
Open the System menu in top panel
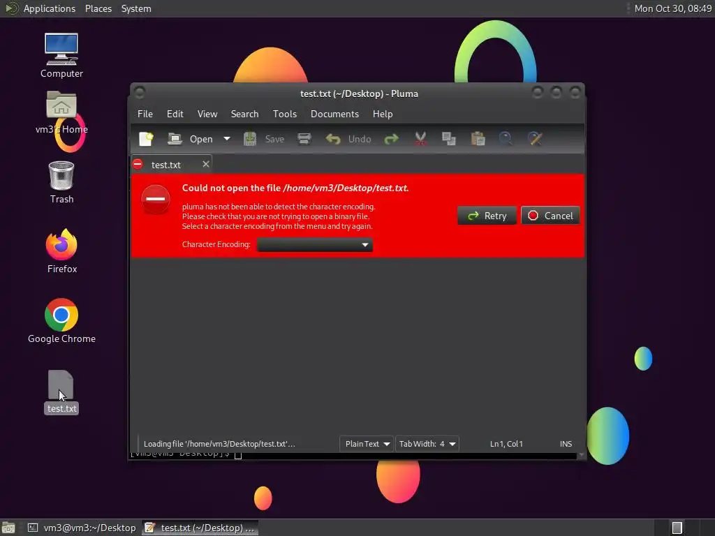coord(136,8)
